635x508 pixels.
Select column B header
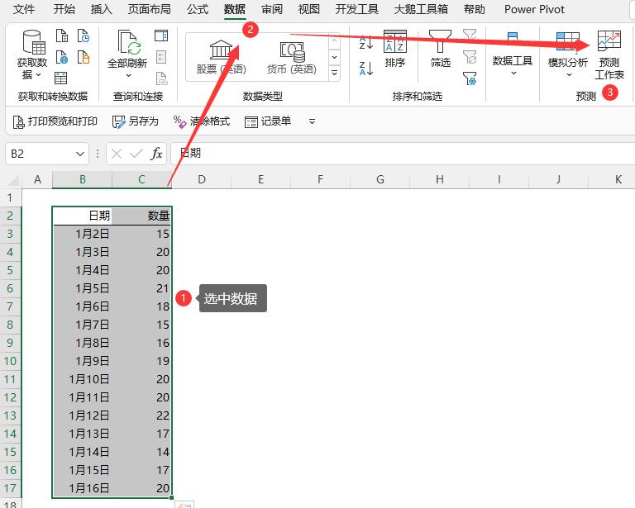point(82,179)
